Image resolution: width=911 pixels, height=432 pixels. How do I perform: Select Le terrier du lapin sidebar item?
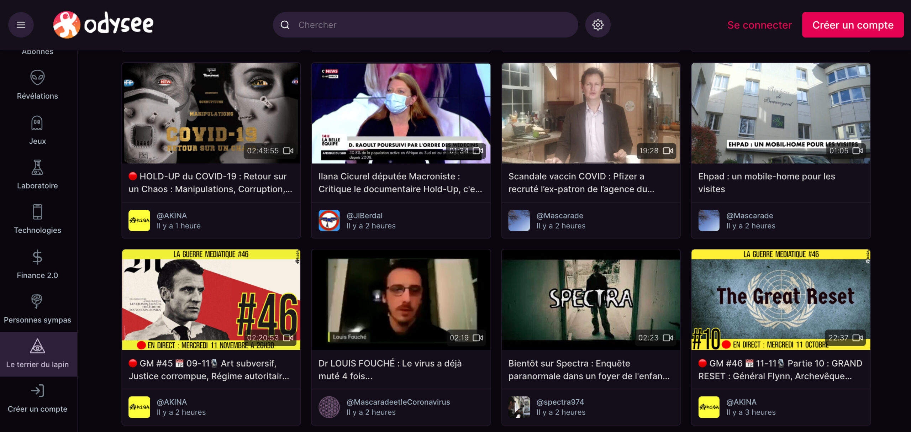coord(38,354)
